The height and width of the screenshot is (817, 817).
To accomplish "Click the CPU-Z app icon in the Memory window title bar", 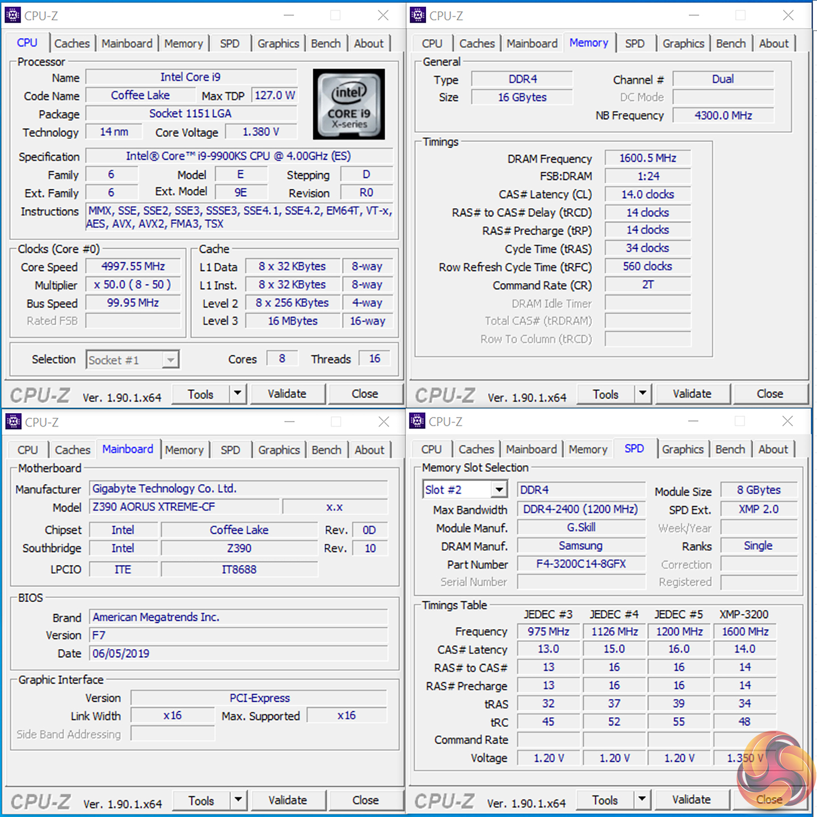I will coord(418,15).
